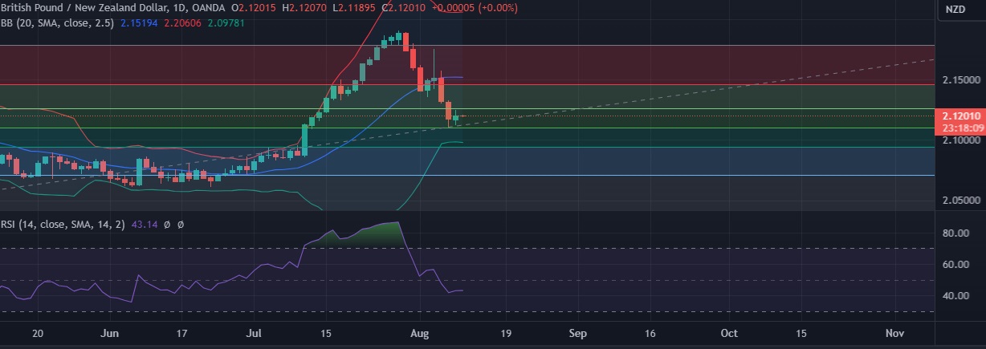This screenshot has height=349, width=986.
Task: Select the Aug label on the time axis
Action: 420,332
